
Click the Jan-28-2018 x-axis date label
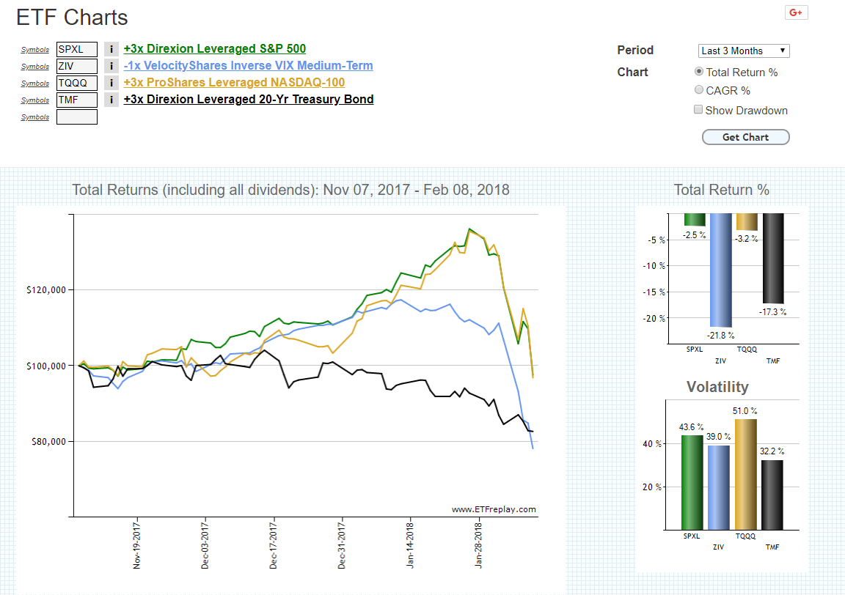click(478, 545)
